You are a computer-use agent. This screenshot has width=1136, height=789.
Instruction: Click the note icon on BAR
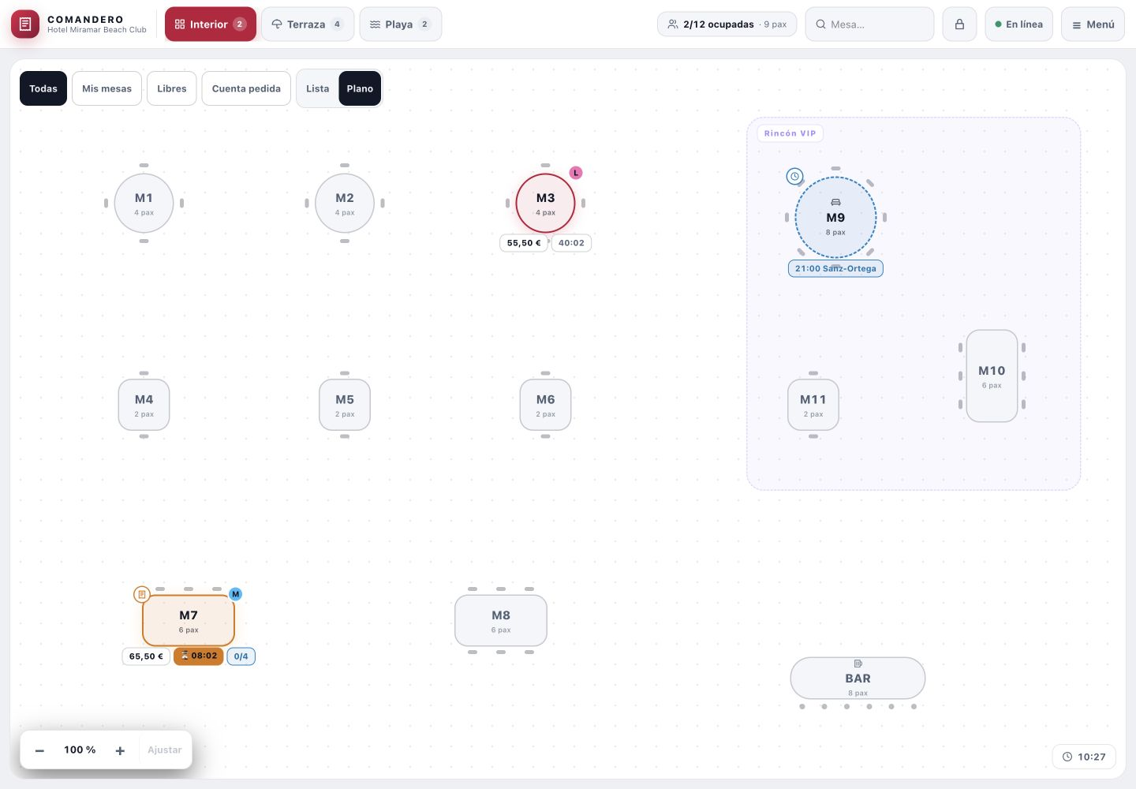click(858, 664)
